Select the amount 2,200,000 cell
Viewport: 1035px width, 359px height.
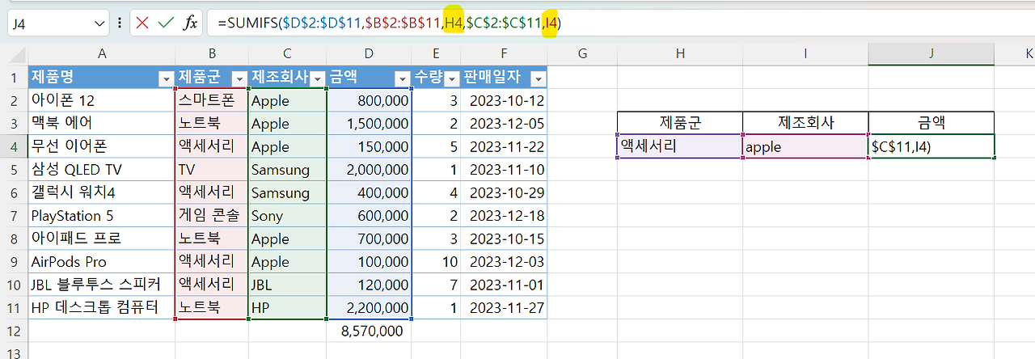[370, 308]
